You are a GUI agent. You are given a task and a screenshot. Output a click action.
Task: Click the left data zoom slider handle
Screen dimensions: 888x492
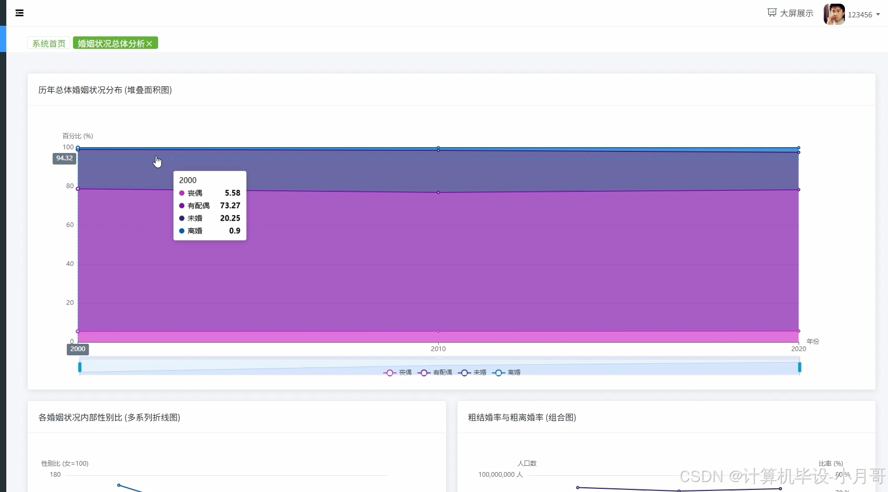click(x=80, y=367)
